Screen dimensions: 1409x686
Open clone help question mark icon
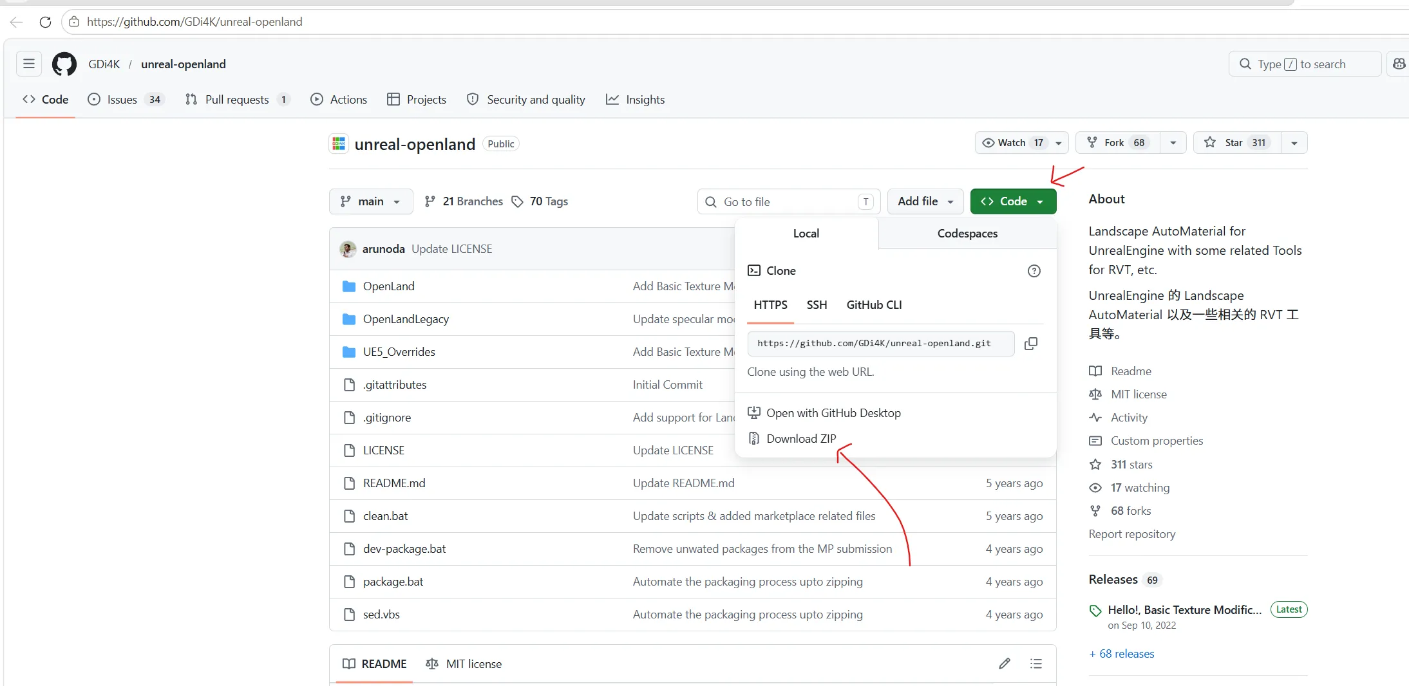1034,271
